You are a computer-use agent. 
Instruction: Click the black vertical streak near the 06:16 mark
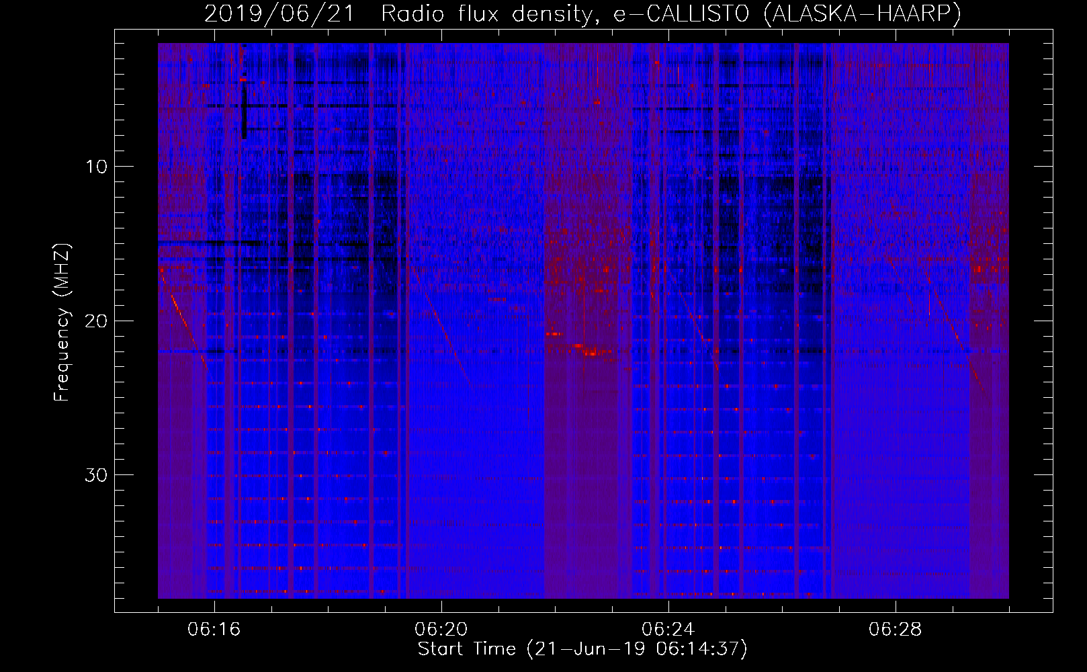244,111
